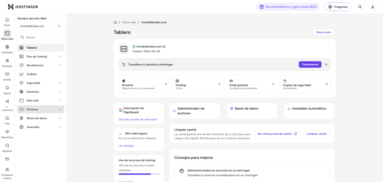Open Bases de datos quick card
The height and width of the screenshot is (182, 383).
252,111
